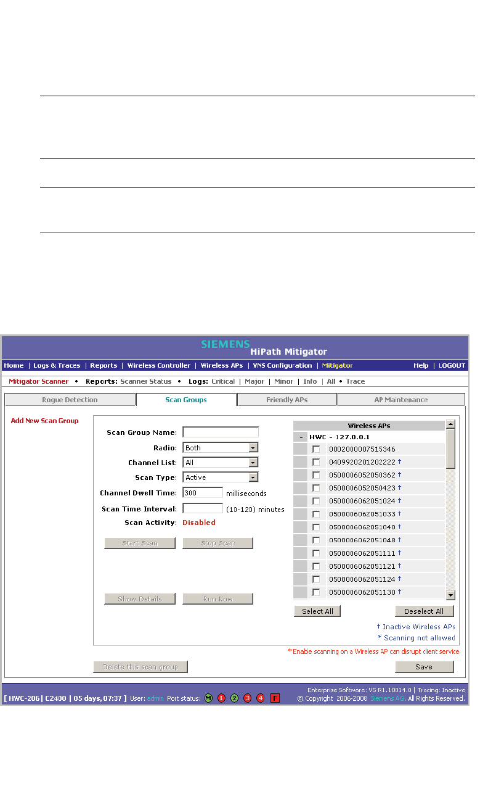Image resolution: width=504 pixels, height=810 pixels.
Task: Click the Start Scan button
Action: (140, 543)
